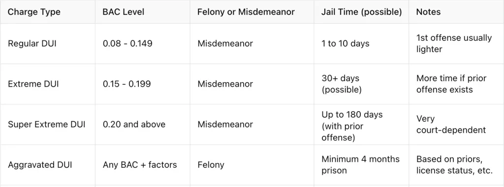Image resolution: width=504 pixels, height=187 pixels.
Task: Click the 0.08 - 0.149 BAC cell
Action: [x=127, y=43]
